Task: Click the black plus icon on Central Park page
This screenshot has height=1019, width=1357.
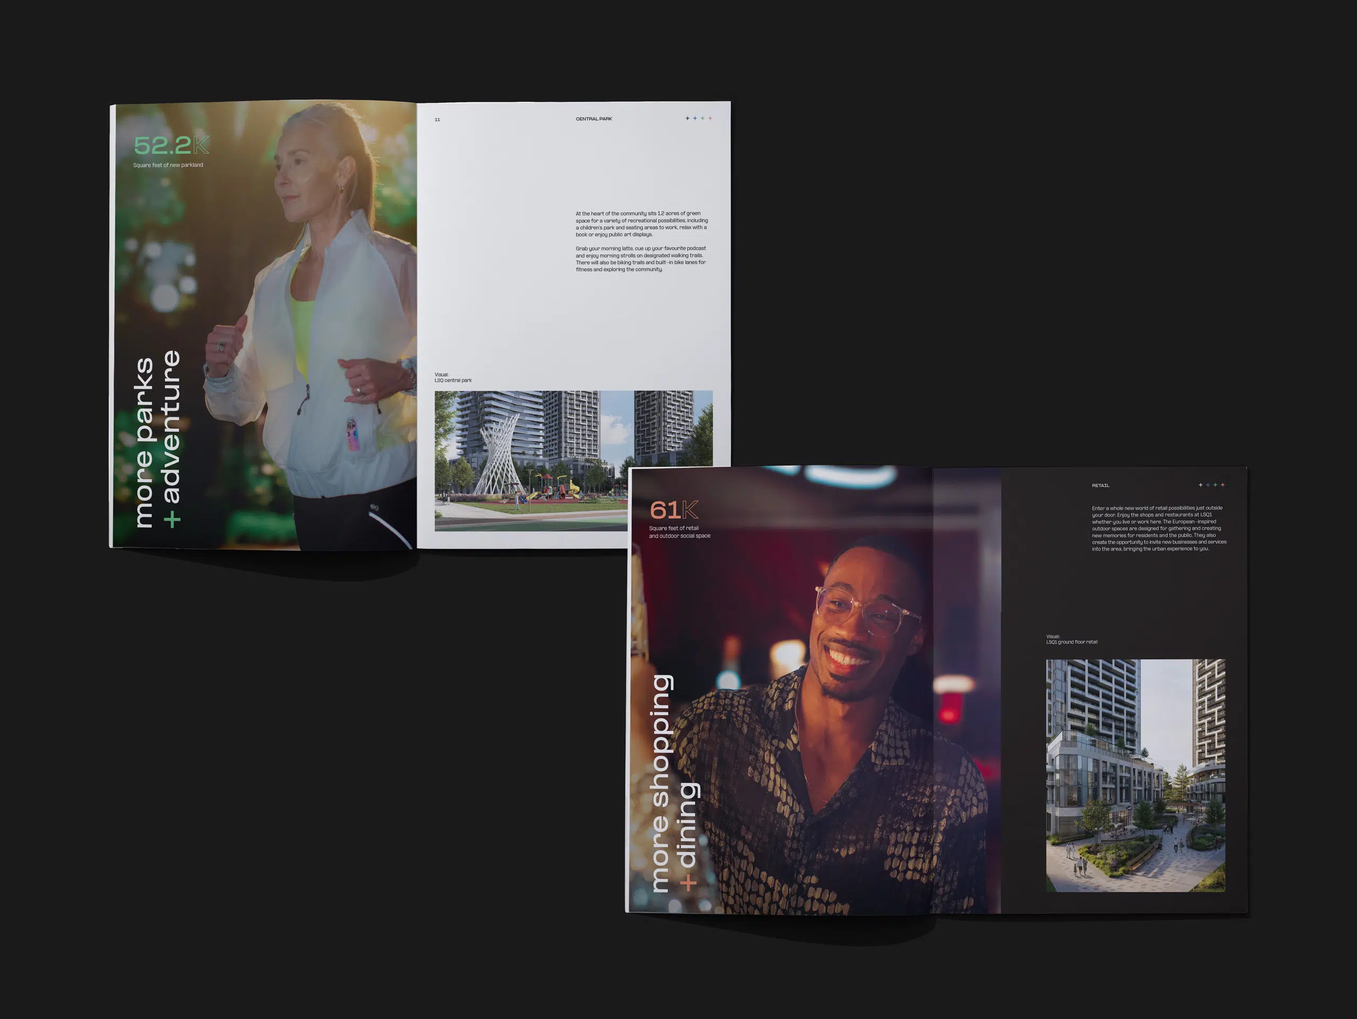Action: click(x=687, y=118)
